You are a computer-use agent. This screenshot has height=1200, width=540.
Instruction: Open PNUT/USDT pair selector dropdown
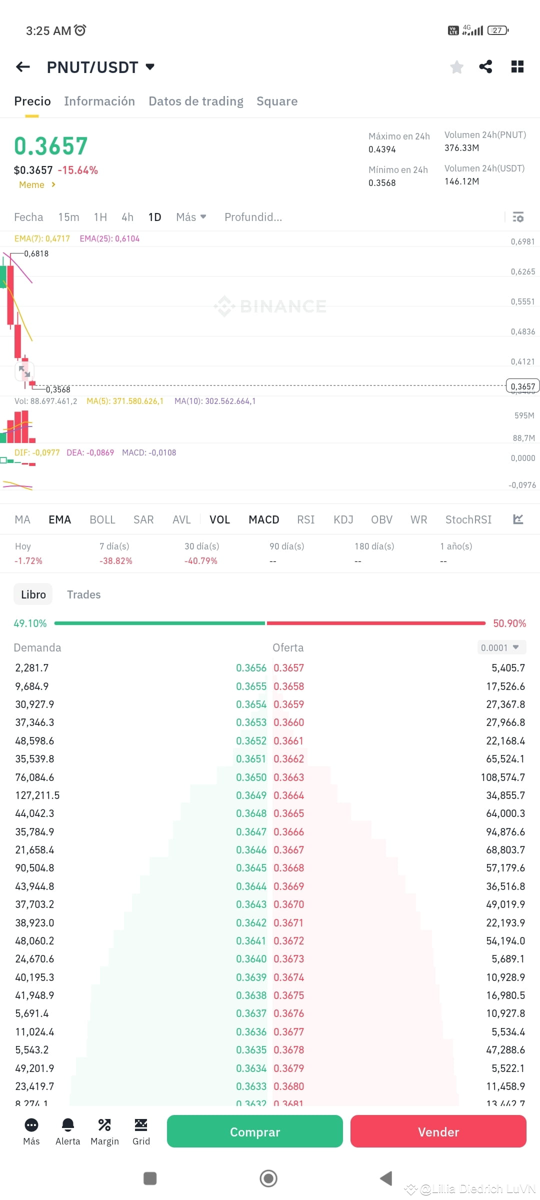(100, 67)
